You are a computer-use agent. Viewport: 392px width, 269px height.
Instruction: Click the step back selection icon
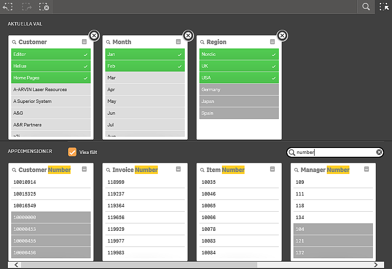point(7,6)
